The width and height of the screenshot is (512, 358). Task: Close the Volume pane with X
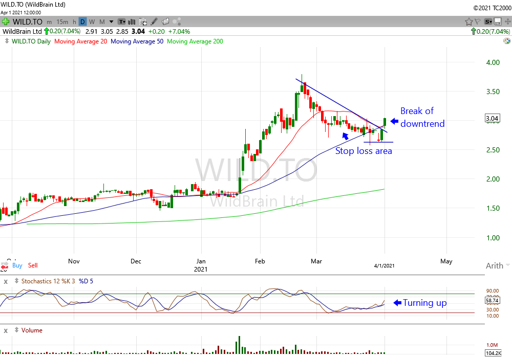pos(6,330)
